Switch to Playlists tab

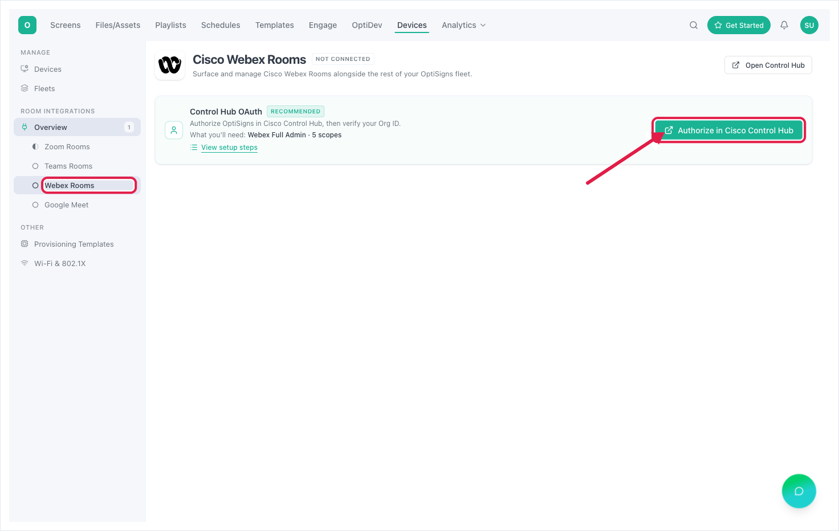point(170,25)
